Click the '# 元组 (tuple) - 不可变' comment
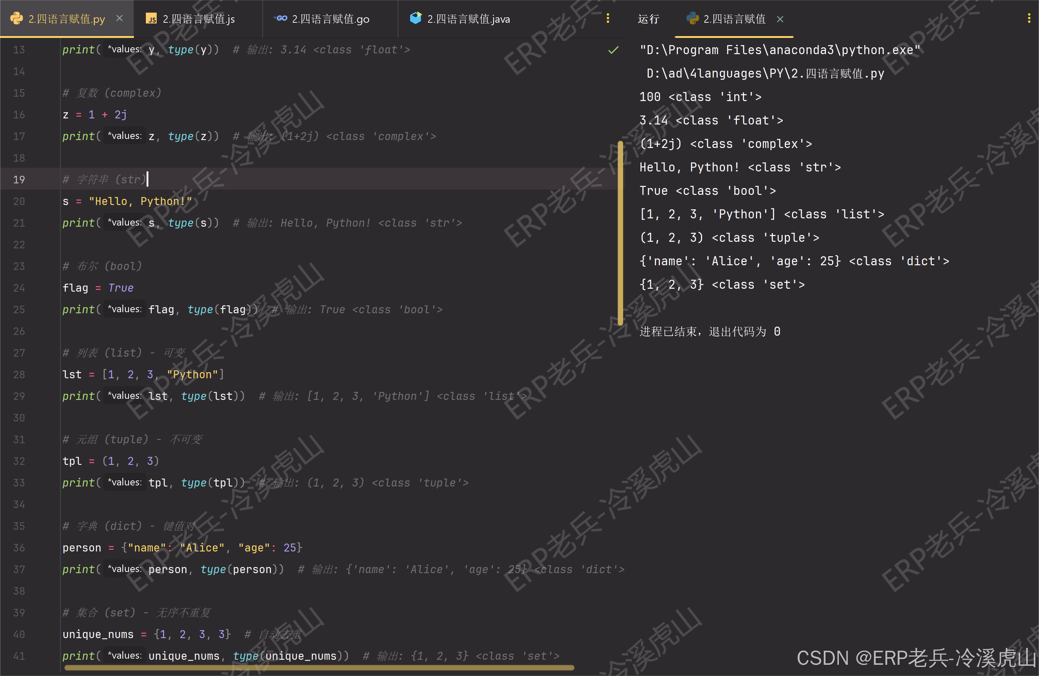 [132, 440]
